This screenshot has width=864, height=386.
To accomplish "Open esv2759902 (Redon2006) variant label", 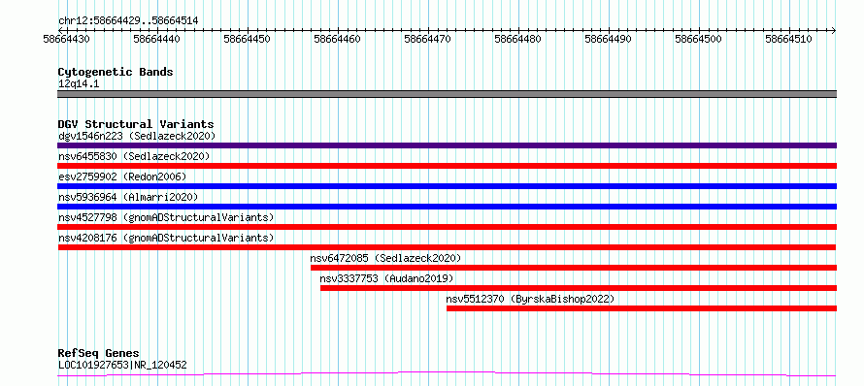I will point(122,177).
